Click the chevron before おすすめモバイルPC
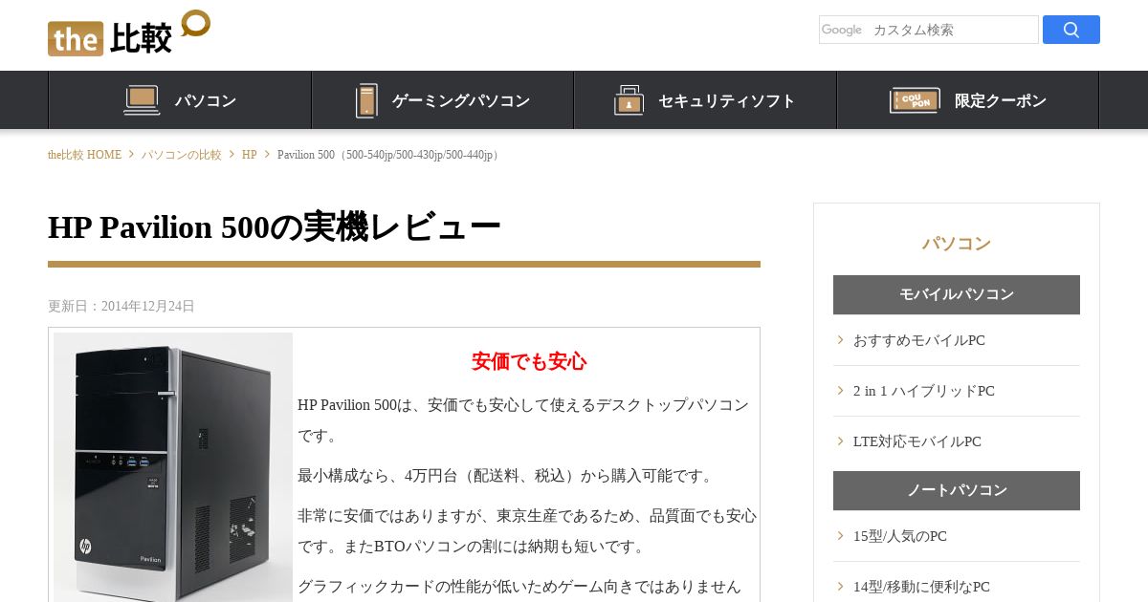Image resolution: width=1148 pixels, height=602 pixels. coord(840,339)
